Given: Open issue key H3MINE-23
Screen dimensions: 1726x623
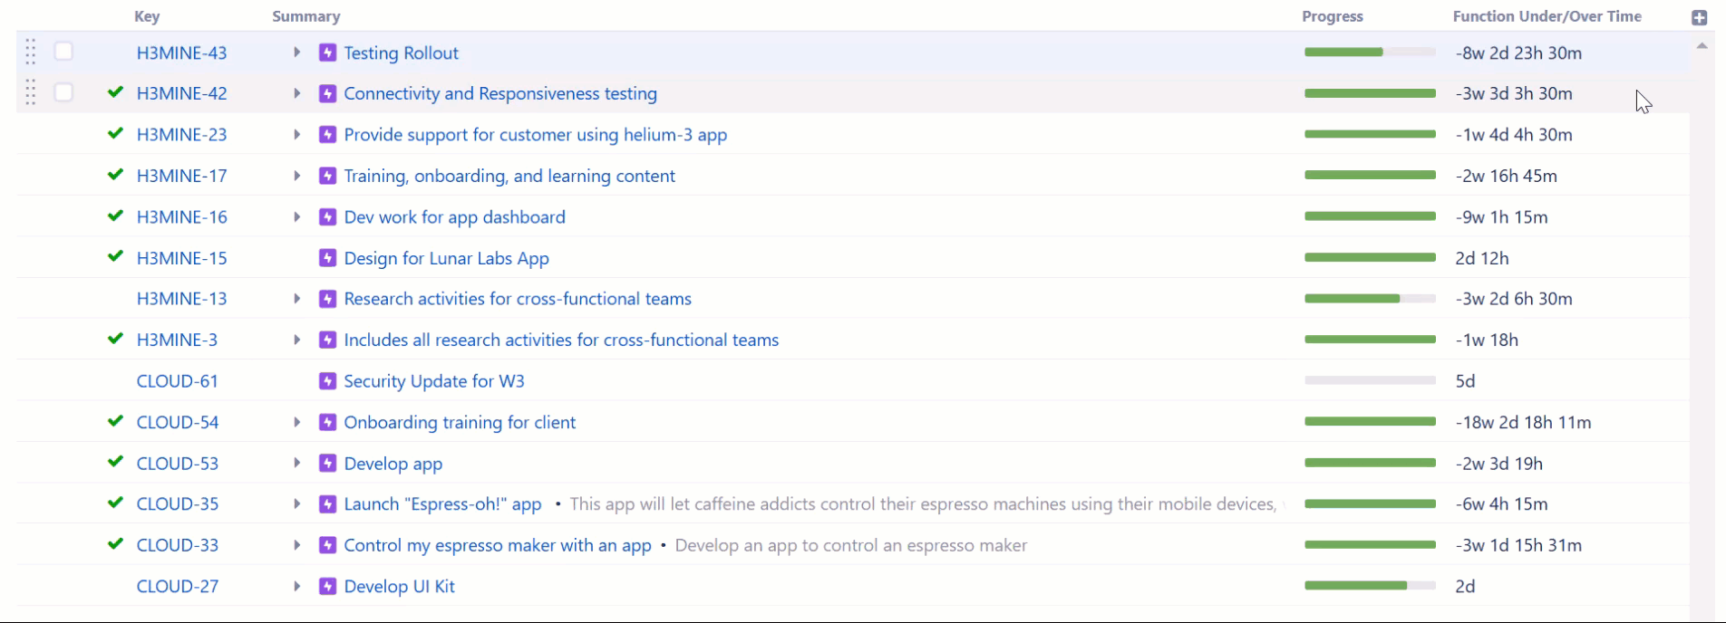Looking at the screenshot, I should (181, 135).
